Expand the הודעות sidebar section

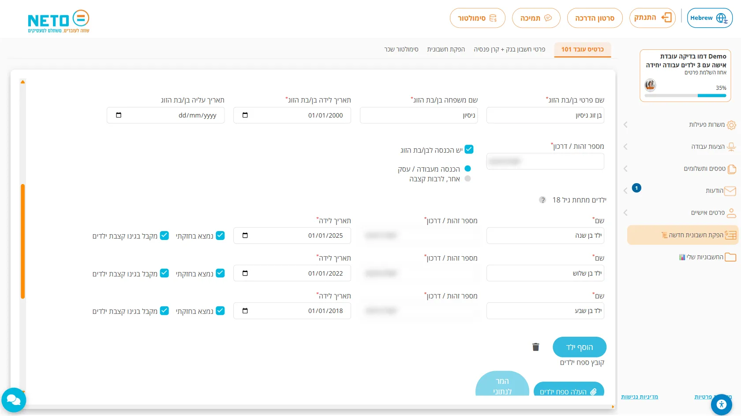coord(625,191)
